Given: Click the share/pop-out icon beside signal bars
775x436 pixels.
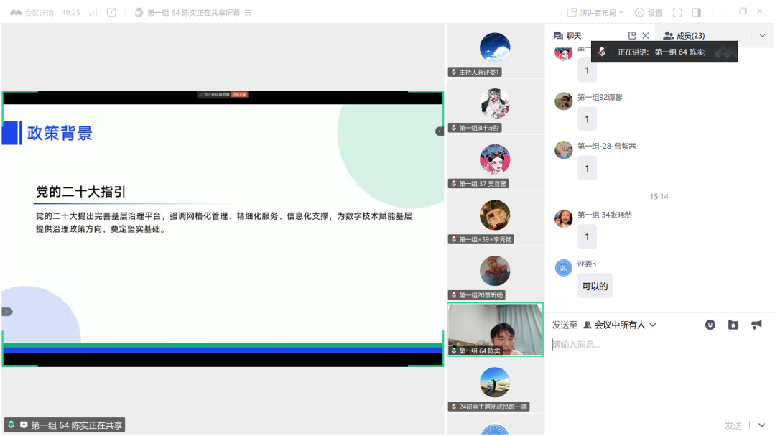Looking at the screenshot, I should click(111, 13).
